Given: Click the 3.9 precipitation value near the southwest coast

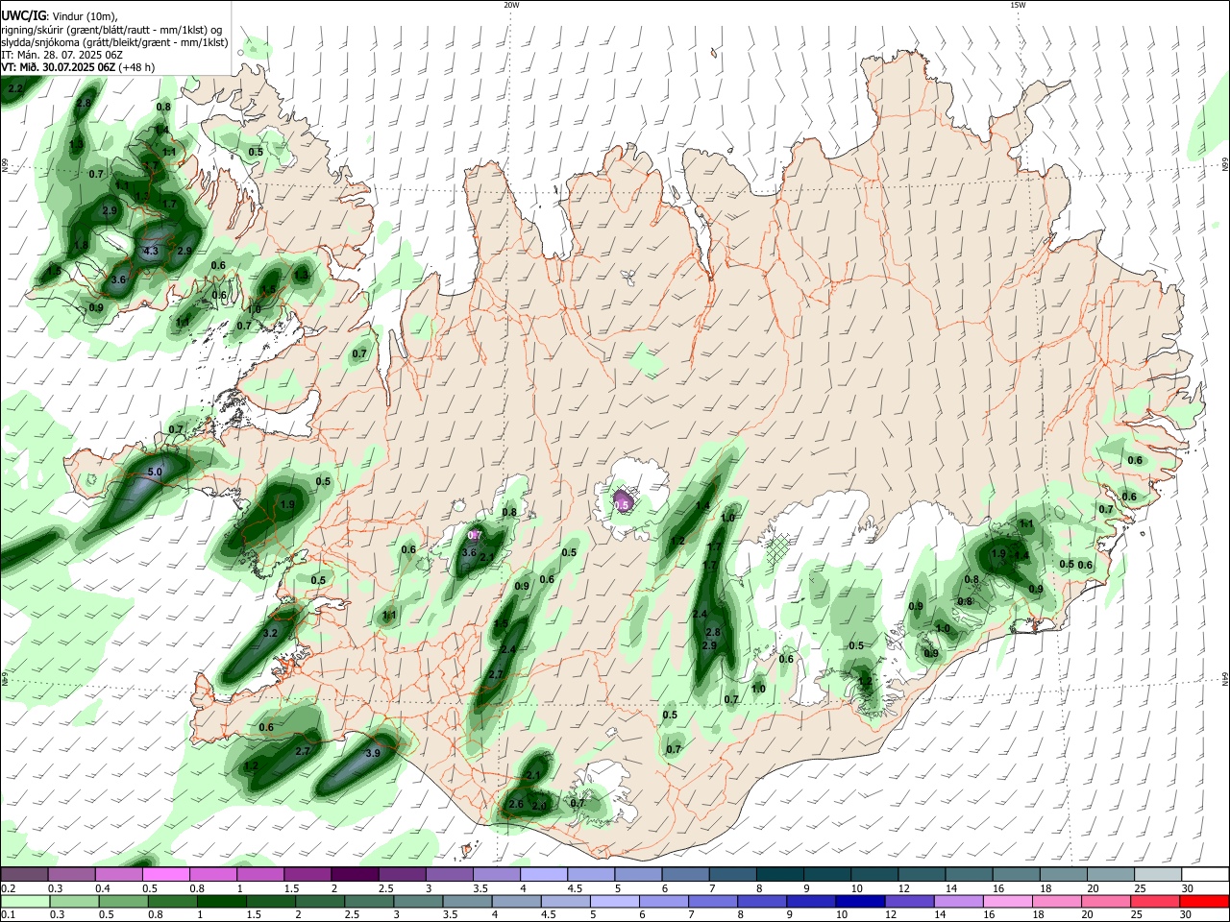Looking at the screenshot, I should (x=373, y=754).
